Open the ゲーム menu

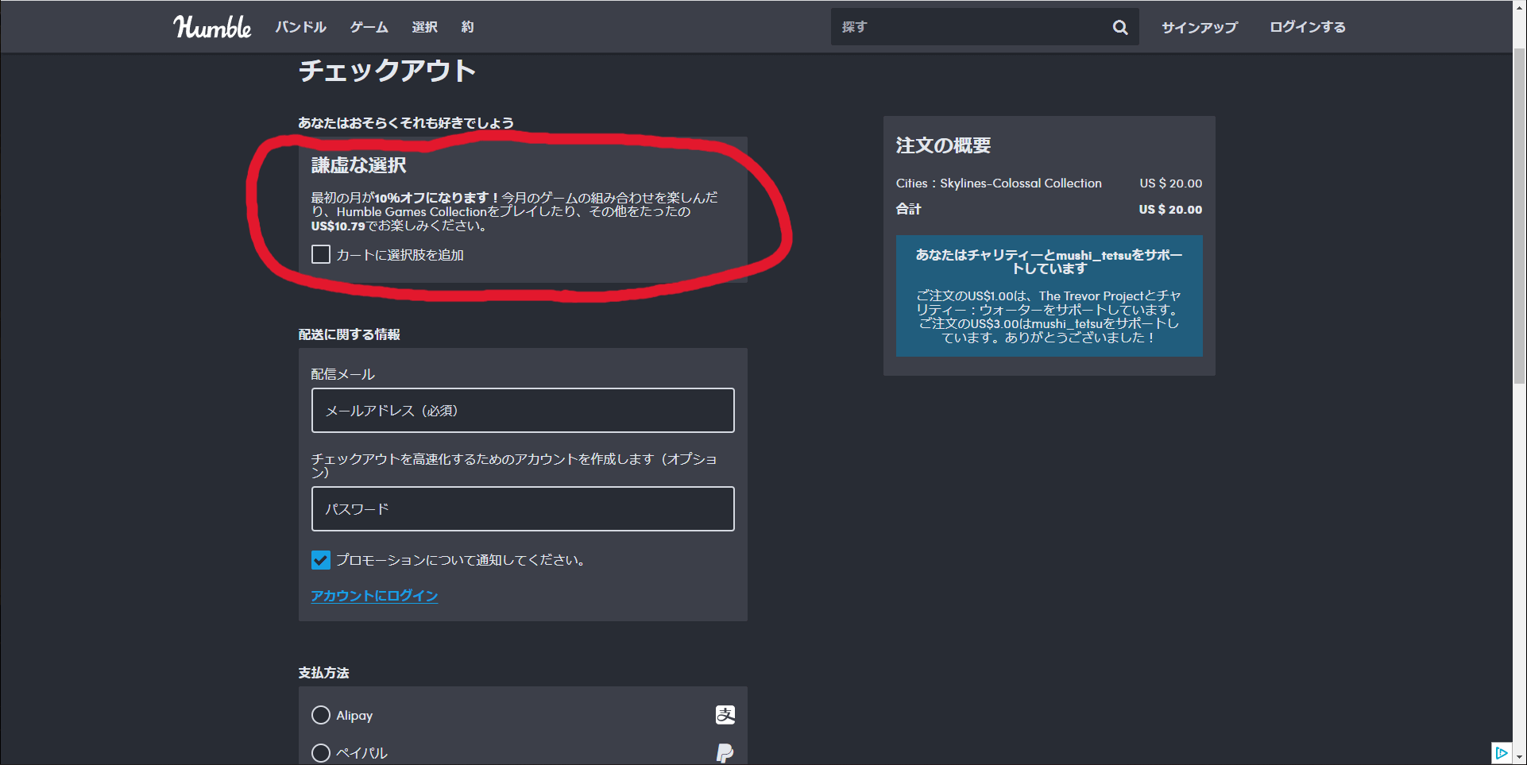369,27
